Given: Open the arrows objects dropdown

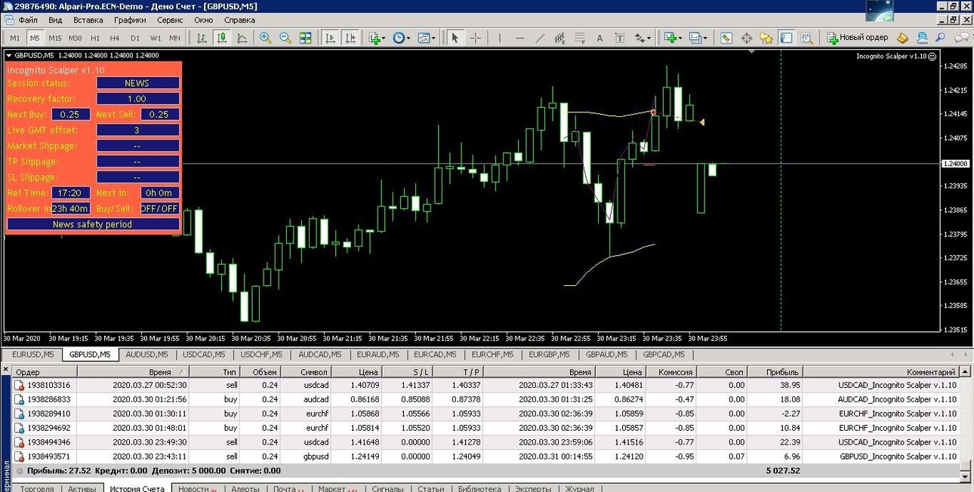Looking at the screenshot, I should coord(643,38).
